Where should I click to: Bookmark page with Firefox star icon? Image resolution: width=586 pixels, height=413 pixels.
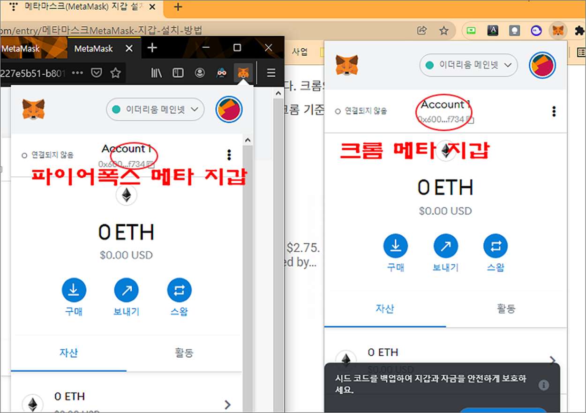pyautogui.click(x=115, y=73)
